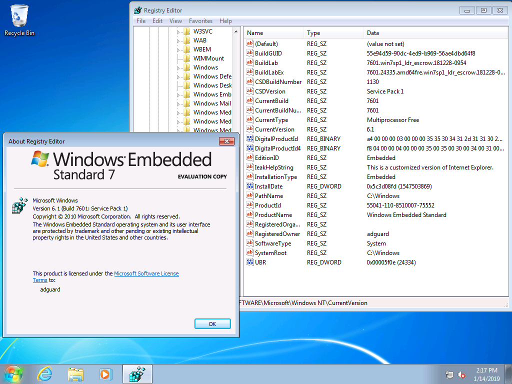Open Windows Media Player from the taskbar
Viewport: 512px width, 384px height.
click(x=105, y=374)
